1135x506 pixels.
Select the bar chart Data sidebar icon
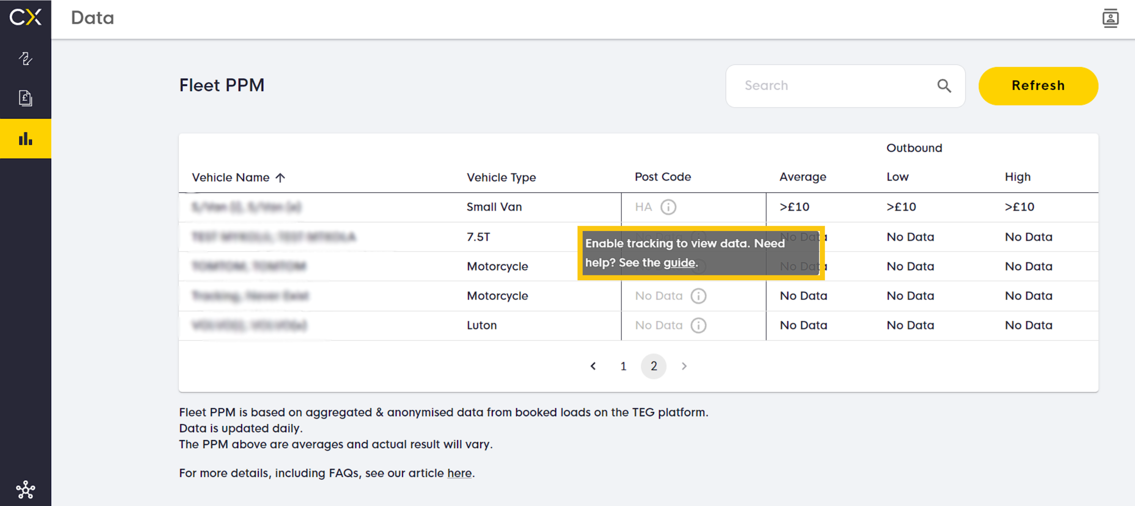pos(25,139)
